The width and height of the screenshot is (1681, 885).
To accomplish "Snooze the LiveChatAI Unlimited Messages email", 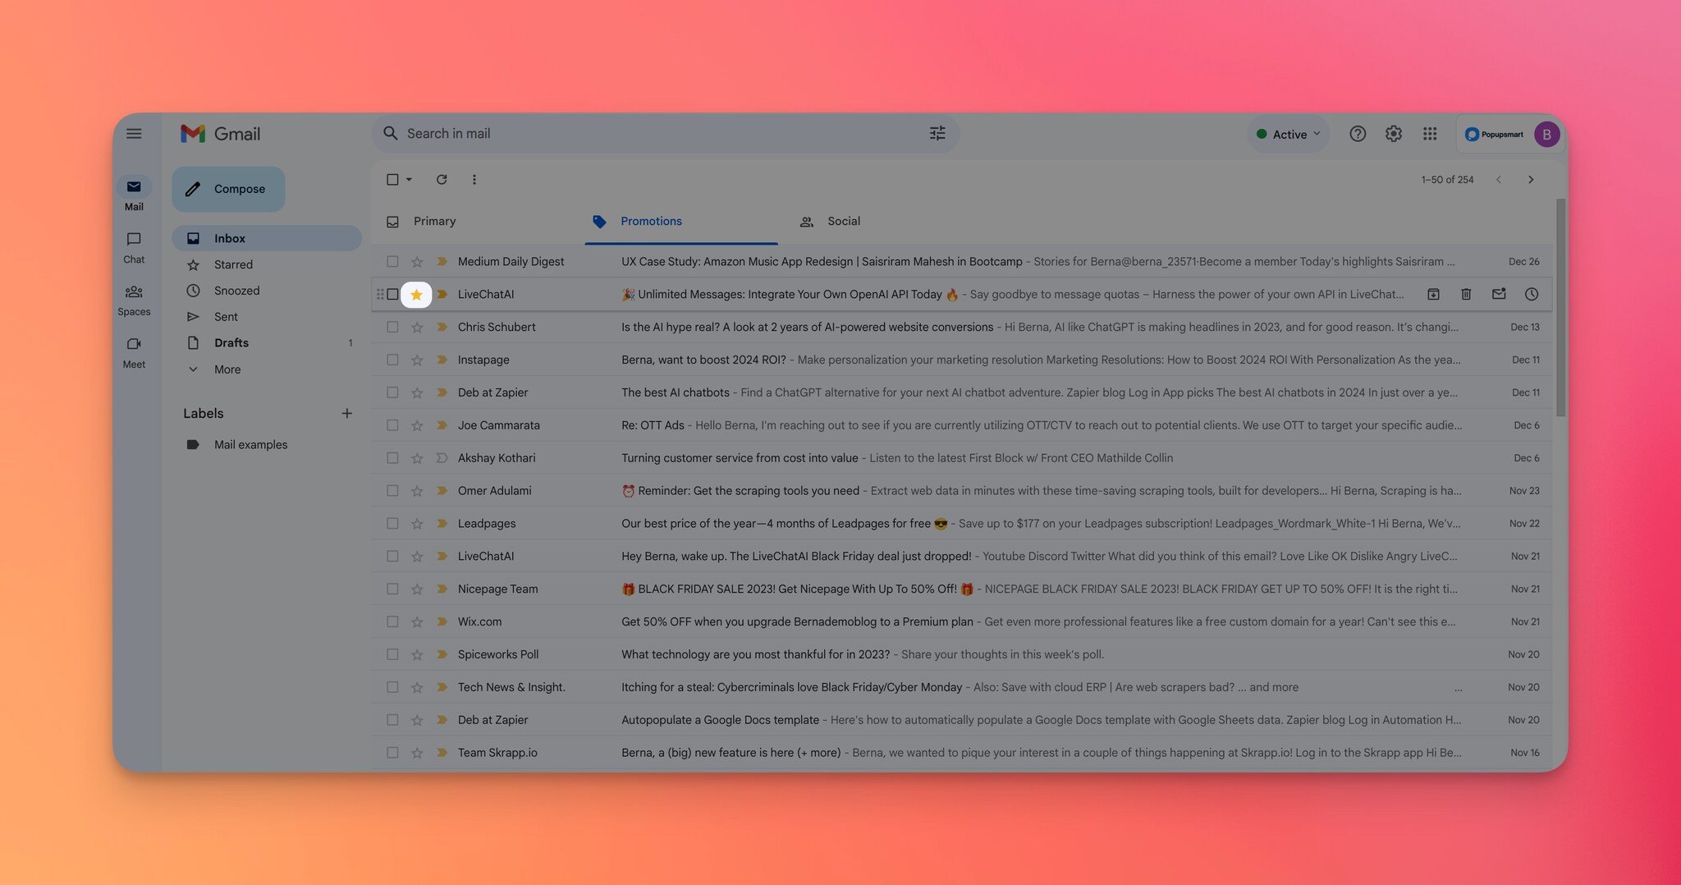I will [x=1532, y=294].
